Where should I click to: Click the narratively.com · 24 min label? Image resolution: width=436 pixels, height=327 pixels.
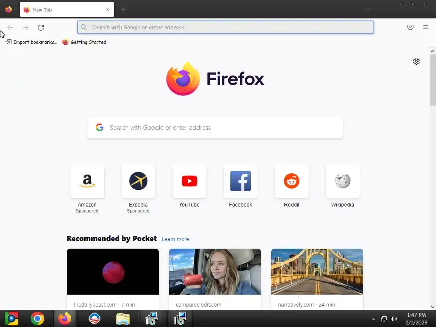307,304
